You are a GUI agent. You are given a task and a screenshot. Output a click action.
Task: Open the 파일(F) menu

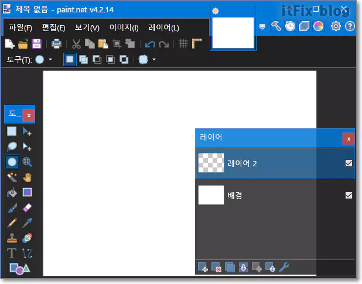click(x=21, y=28)
